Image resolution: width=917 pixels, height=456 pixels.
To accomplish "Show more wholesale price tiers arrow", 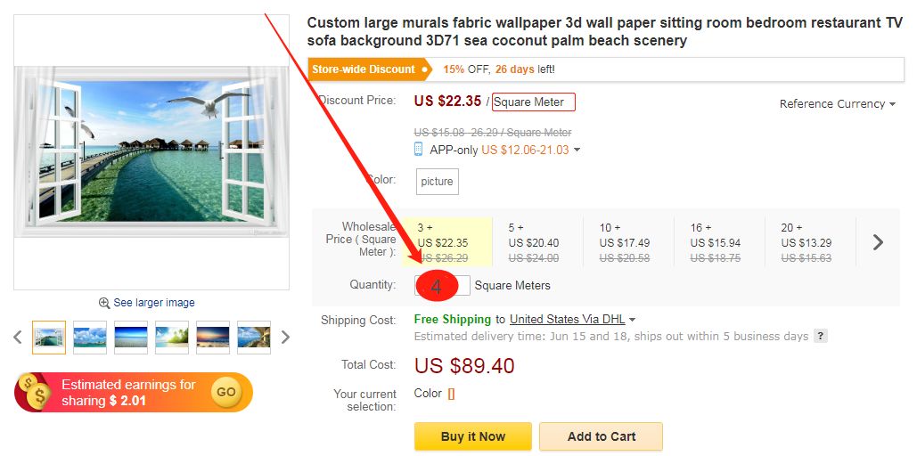I will click(878, 241).
